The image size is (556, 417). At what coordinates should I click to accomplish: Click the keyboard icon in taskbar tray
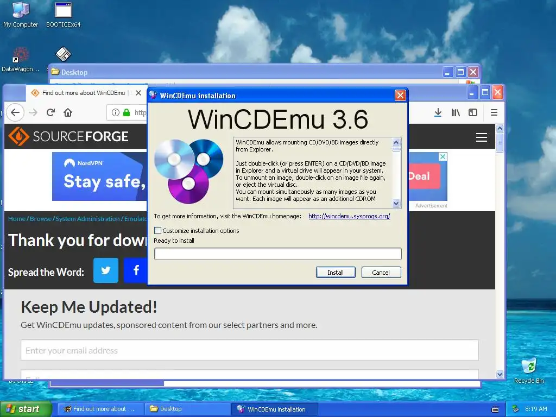pyautogui.click(x=495, y=409)
